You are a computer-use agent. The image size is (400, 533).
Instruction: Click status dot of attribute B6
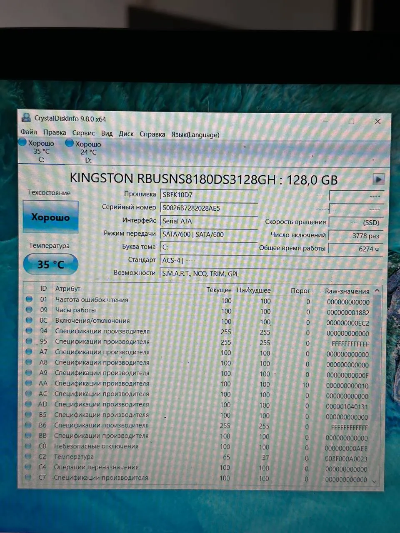pyautogui.click(x=28, y=425)
